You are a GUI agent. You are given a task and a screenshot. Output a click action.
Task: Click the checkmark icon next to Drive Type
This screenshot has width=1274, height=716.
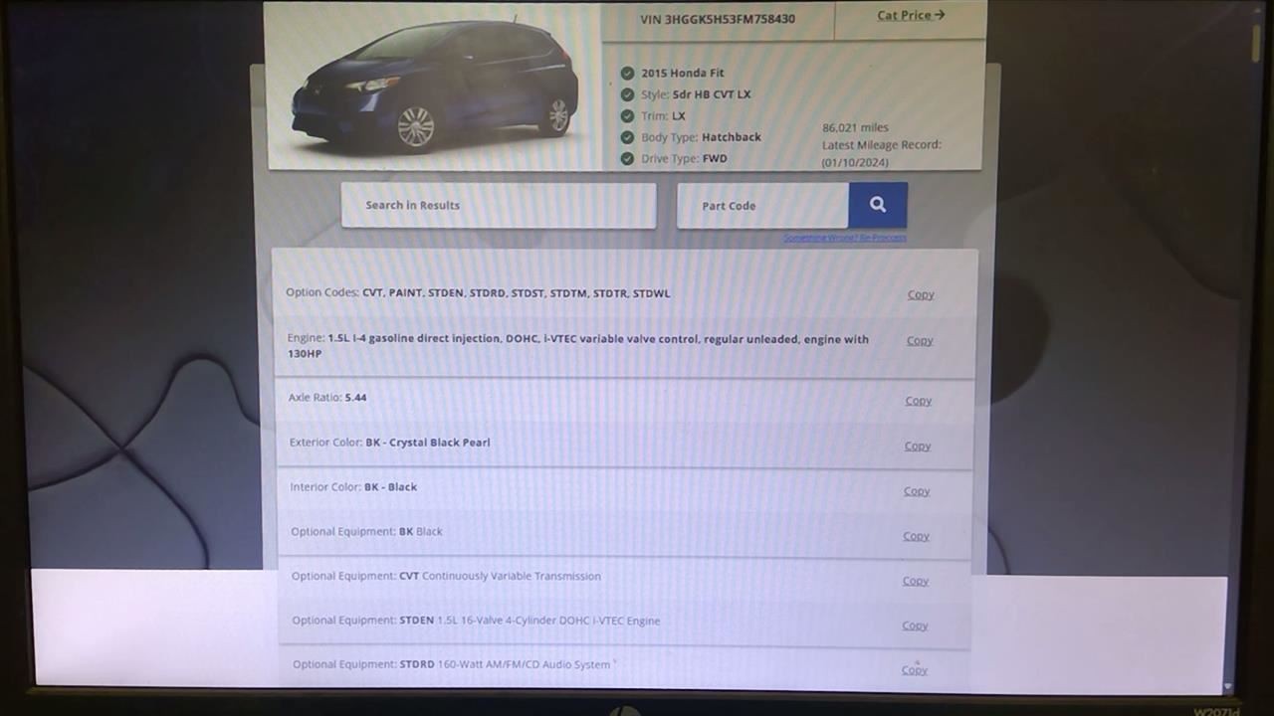pos(627,159)
